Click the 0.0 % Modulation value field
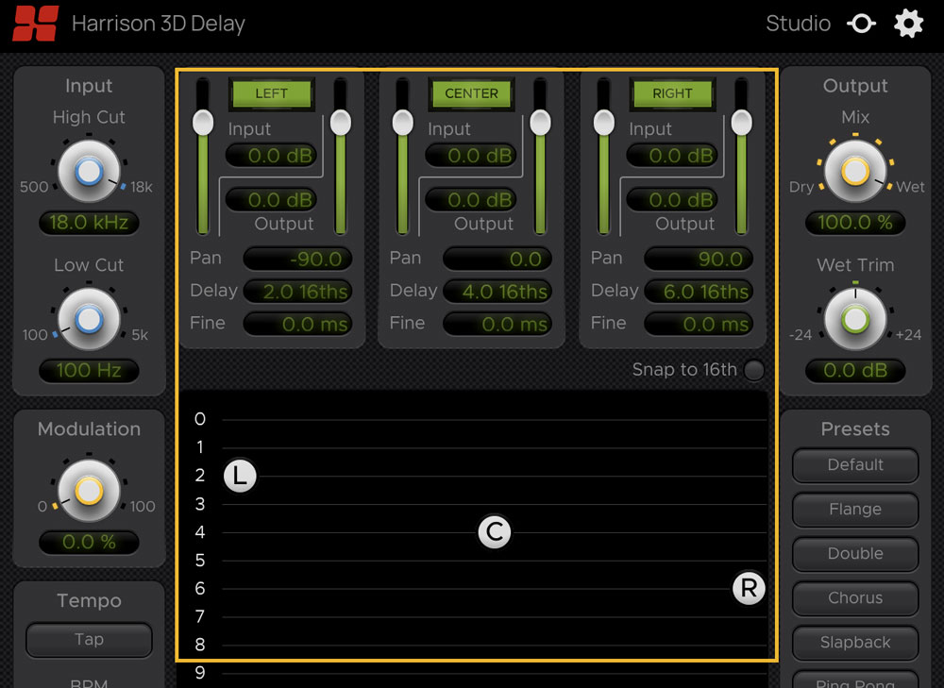 point(89,542)
